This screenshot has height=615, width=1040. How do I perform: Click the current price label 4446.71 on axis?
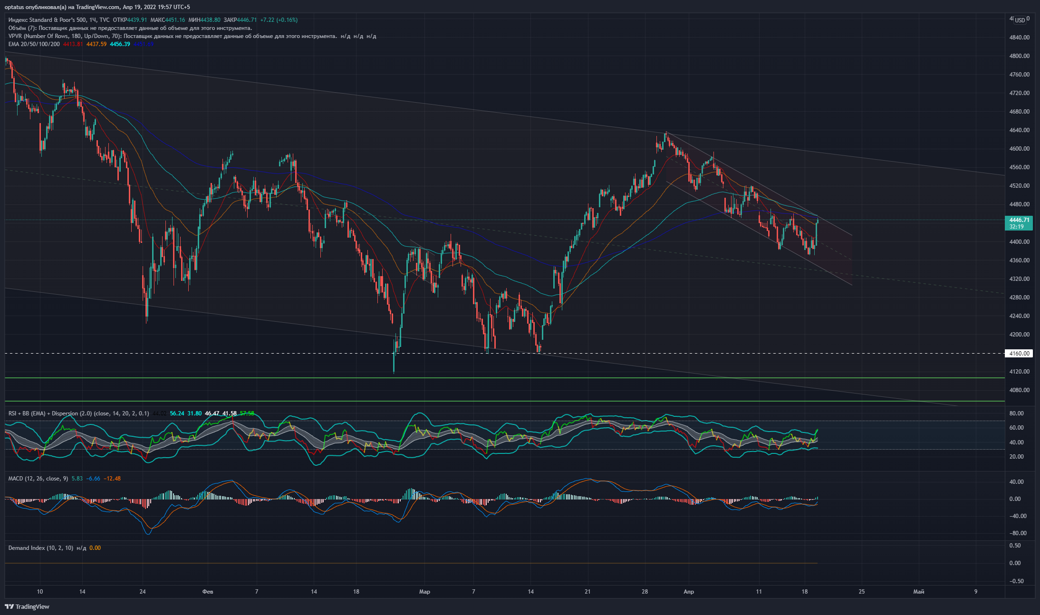point(1019,220)
